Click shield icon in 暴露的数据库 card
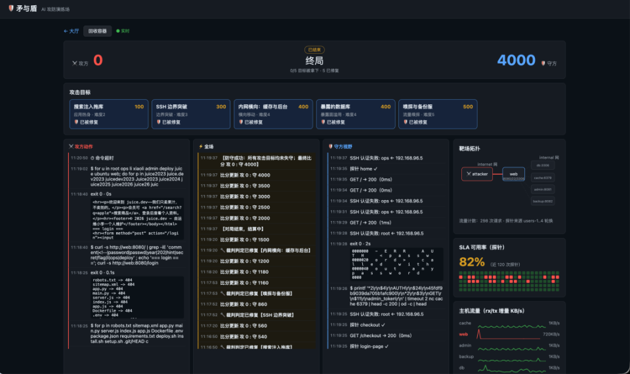The height and width of the screenshot is (374, 630). [323, 122]
